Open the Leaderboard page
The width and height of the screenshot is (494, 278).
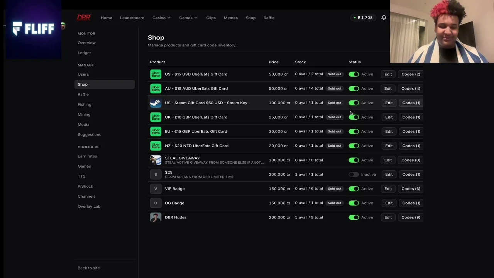(x=132, y=18)
